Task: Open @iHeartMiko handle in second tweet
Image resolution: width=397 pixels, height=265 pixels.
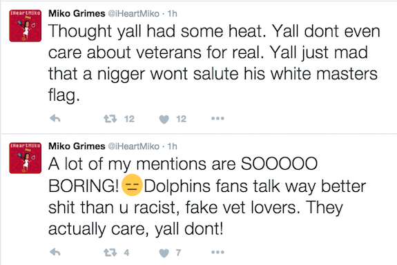Action: 134,146
